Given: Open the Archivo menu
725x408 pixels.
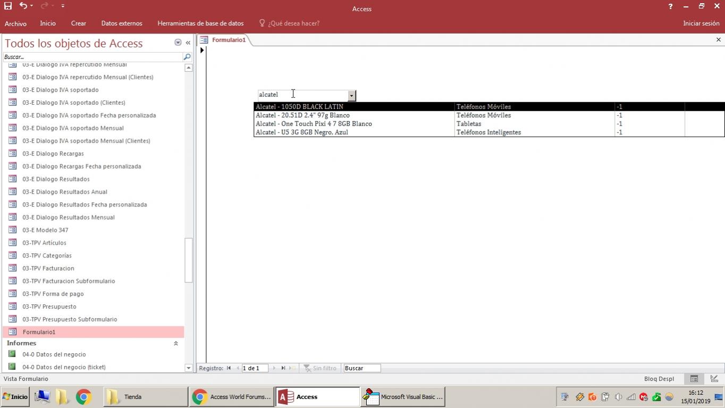Looking at the screenshot, I should (x=15, y=23).
